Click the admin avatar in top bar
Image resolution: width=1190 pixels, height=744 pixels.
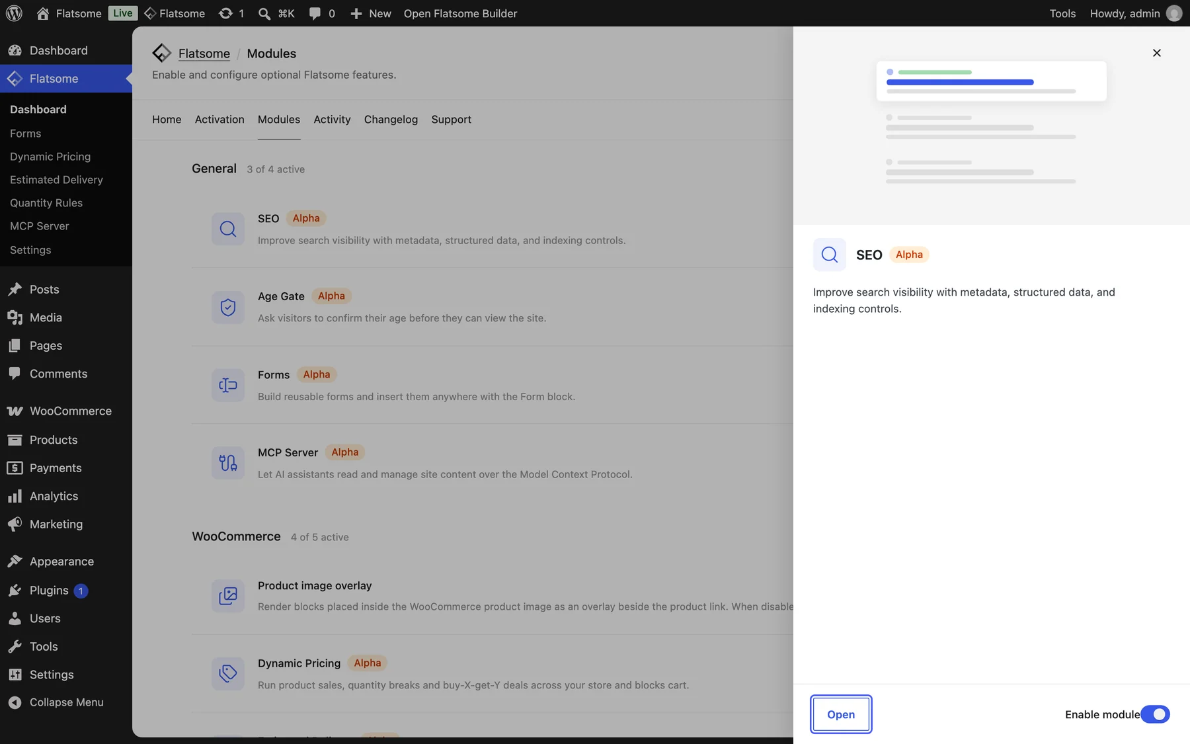tap(1174, 13)
